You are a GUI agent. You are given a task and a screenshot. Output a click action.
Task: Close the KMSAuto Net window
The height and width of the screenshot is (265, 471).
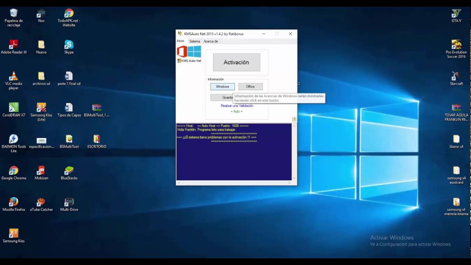(290, 34)
